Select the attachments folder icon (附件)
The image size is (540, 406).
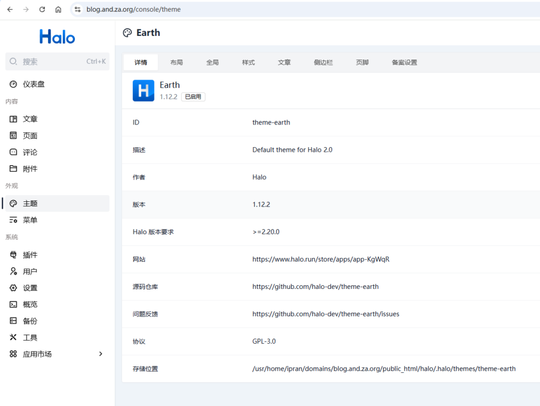click(x=13, y=169)
